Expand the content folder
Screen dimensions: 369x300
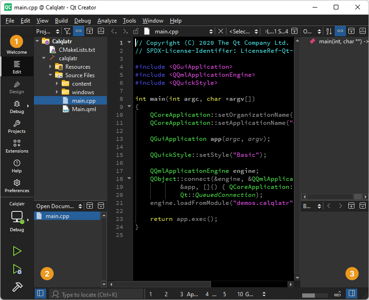pyautogui.click(x=57, y=84)
